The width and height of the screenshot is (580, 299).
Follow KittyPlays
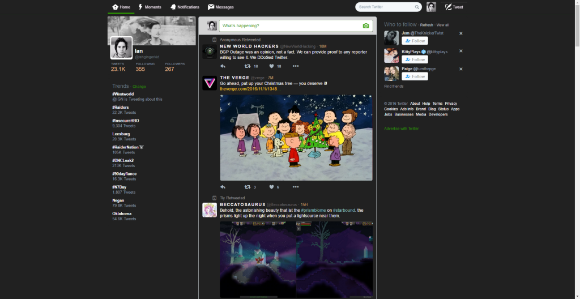[415, 59]
